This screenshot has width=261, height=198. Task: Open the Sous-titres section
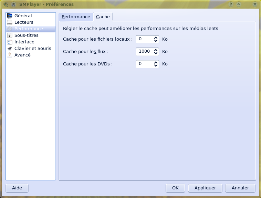coord(26,35)
